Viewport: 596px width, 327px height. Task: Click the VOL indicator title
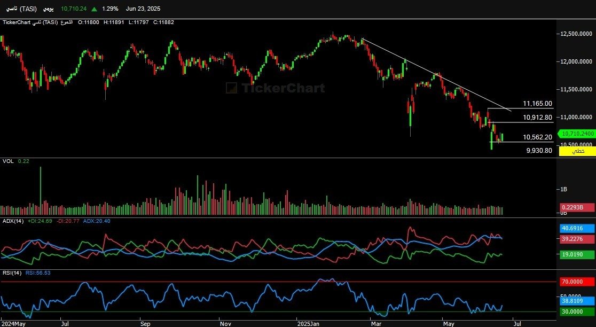tap(8, 161)
